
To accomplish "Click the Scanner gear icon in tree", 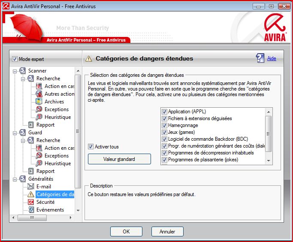I will click(x=22, y=71).
